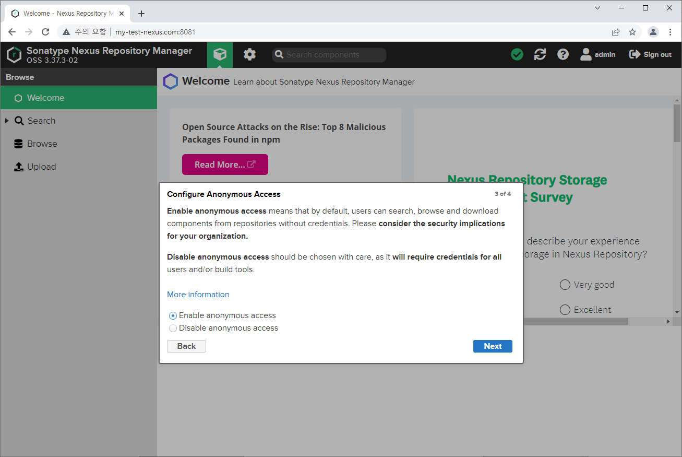The image size is (682, 457).
Task: Click the vertical scrollbar of welcome page
Action: click(677, 123)
